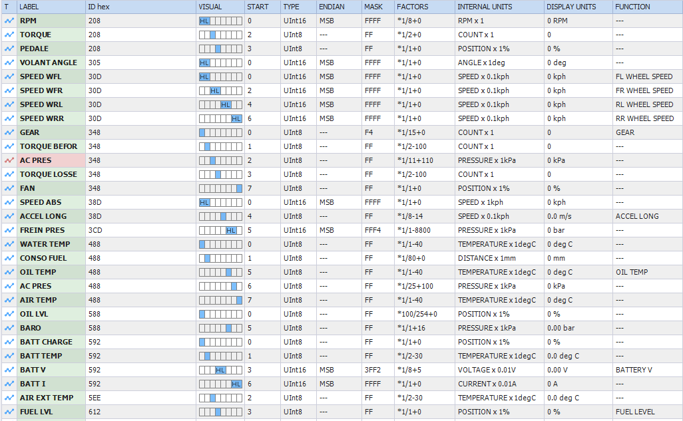The width and height of the screenshot is (683, 421).
Task: Select the trend icon for FREIN PRES
Action: click(9, 230)
